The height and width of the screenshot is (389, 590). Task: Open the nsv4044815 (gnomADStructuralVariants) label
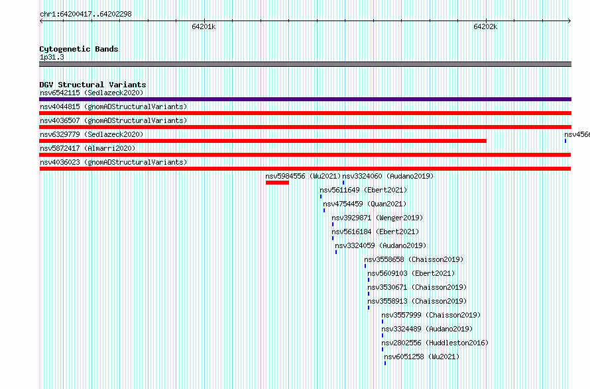click(113, 107)
